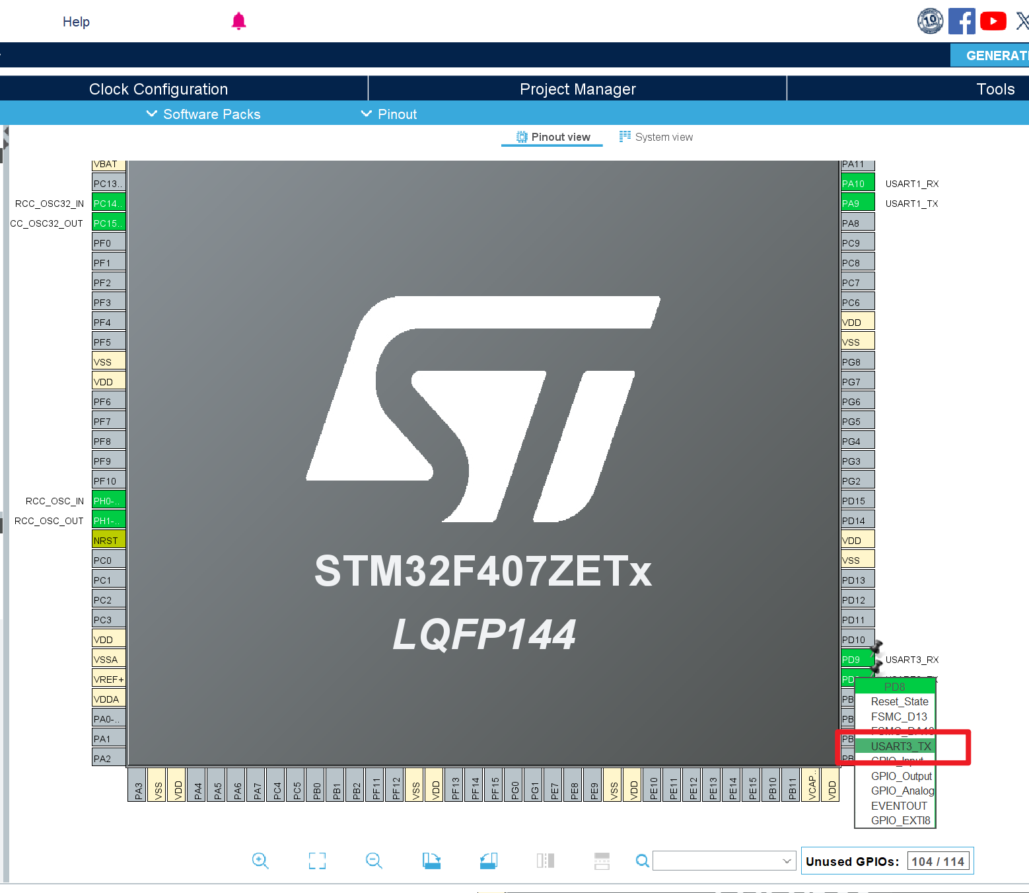This screenshot has width=1029, height=893.
Task: Click the PH0 oscillator pin
Action: pos(109,500)
